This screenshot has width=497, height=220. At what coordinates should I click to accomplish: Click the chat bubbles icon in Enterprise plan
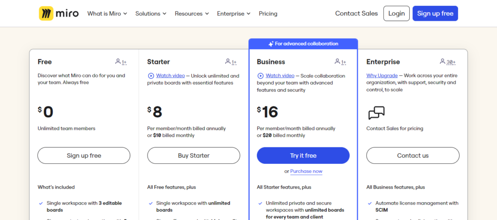376,113
